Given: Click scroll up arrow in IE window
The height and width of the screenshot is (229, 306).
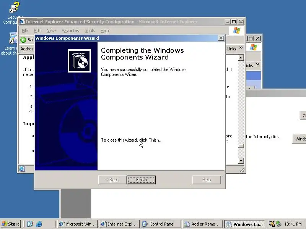Looking at the screenshot, I should (241, 58).
